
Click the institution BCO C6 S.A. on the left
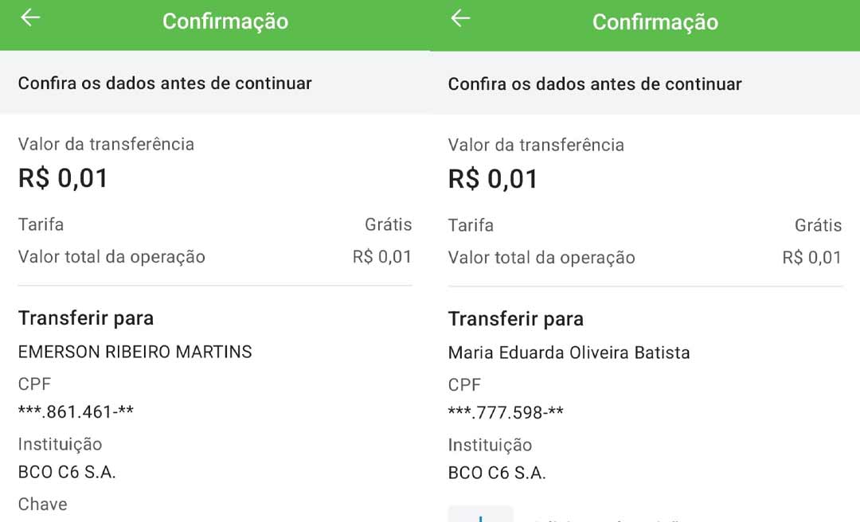coord(67,471)
